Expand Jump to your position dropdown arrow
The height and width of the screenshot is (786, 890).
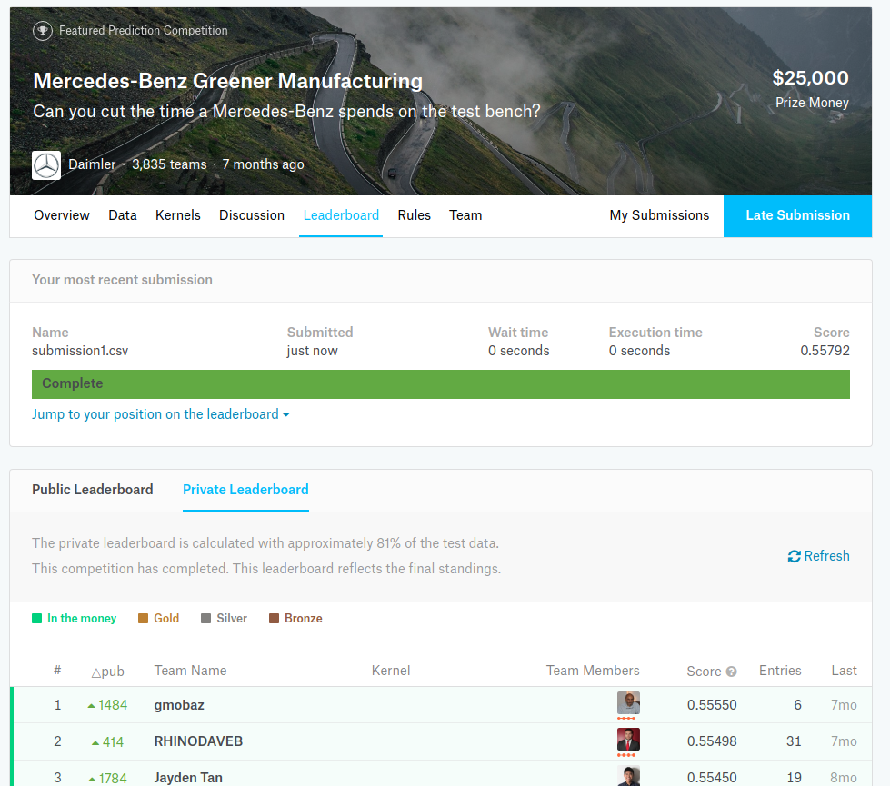(x=286, y=415)
